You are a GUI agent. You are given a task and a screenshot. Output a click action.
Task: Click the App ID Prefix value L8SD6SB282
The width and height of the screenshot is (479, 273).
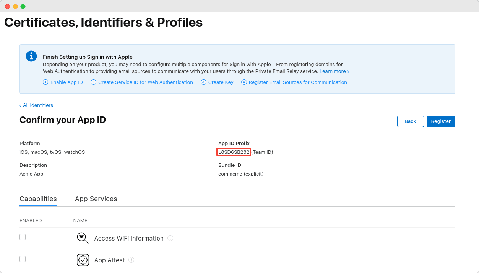[x=234, y=152]
